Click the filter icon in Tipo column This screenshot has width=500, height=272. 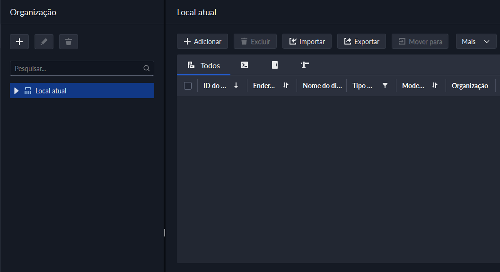pos(385,86)
